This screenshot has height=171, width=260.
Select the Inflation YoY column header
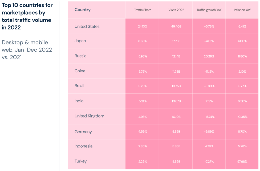[242, 10]
